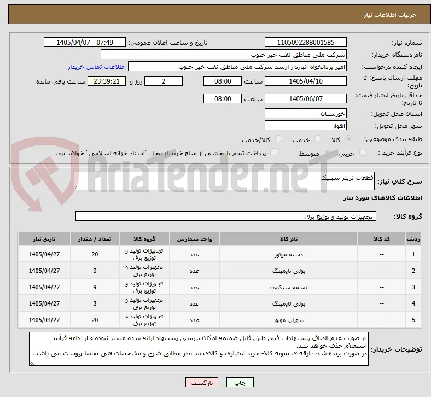
Task: Click the buyer organization name field
Action: point(224,54)
